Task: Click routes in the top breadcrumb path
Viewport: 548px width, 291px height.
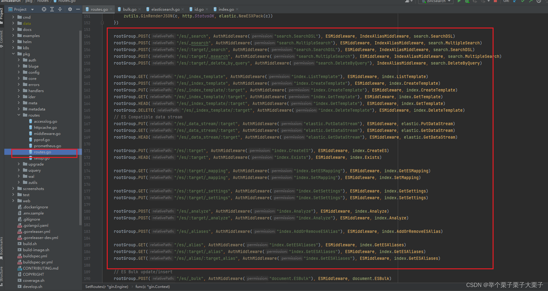Action: tap(43, 1)
